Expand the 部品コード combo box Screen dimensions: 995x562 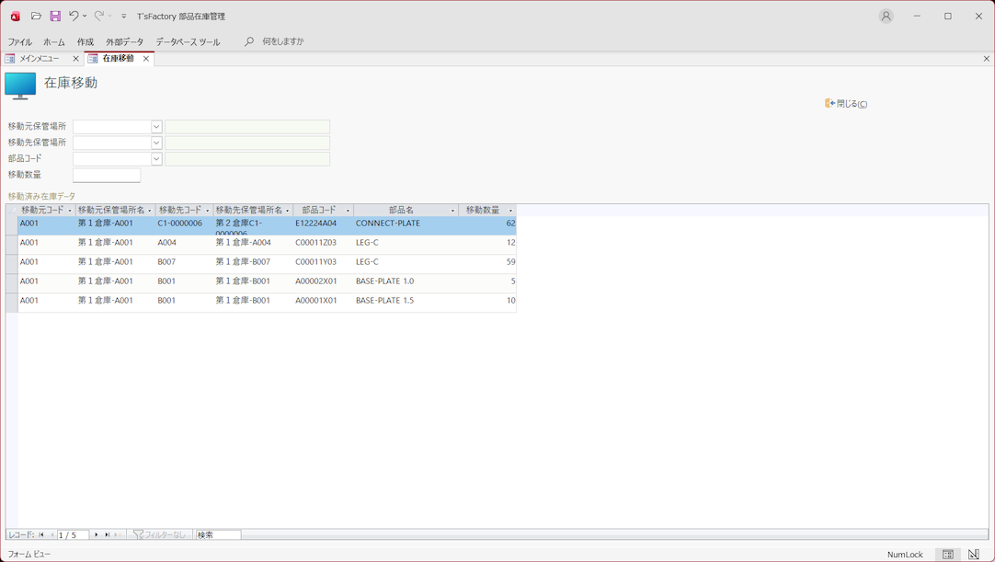click(x=156, y=159)
